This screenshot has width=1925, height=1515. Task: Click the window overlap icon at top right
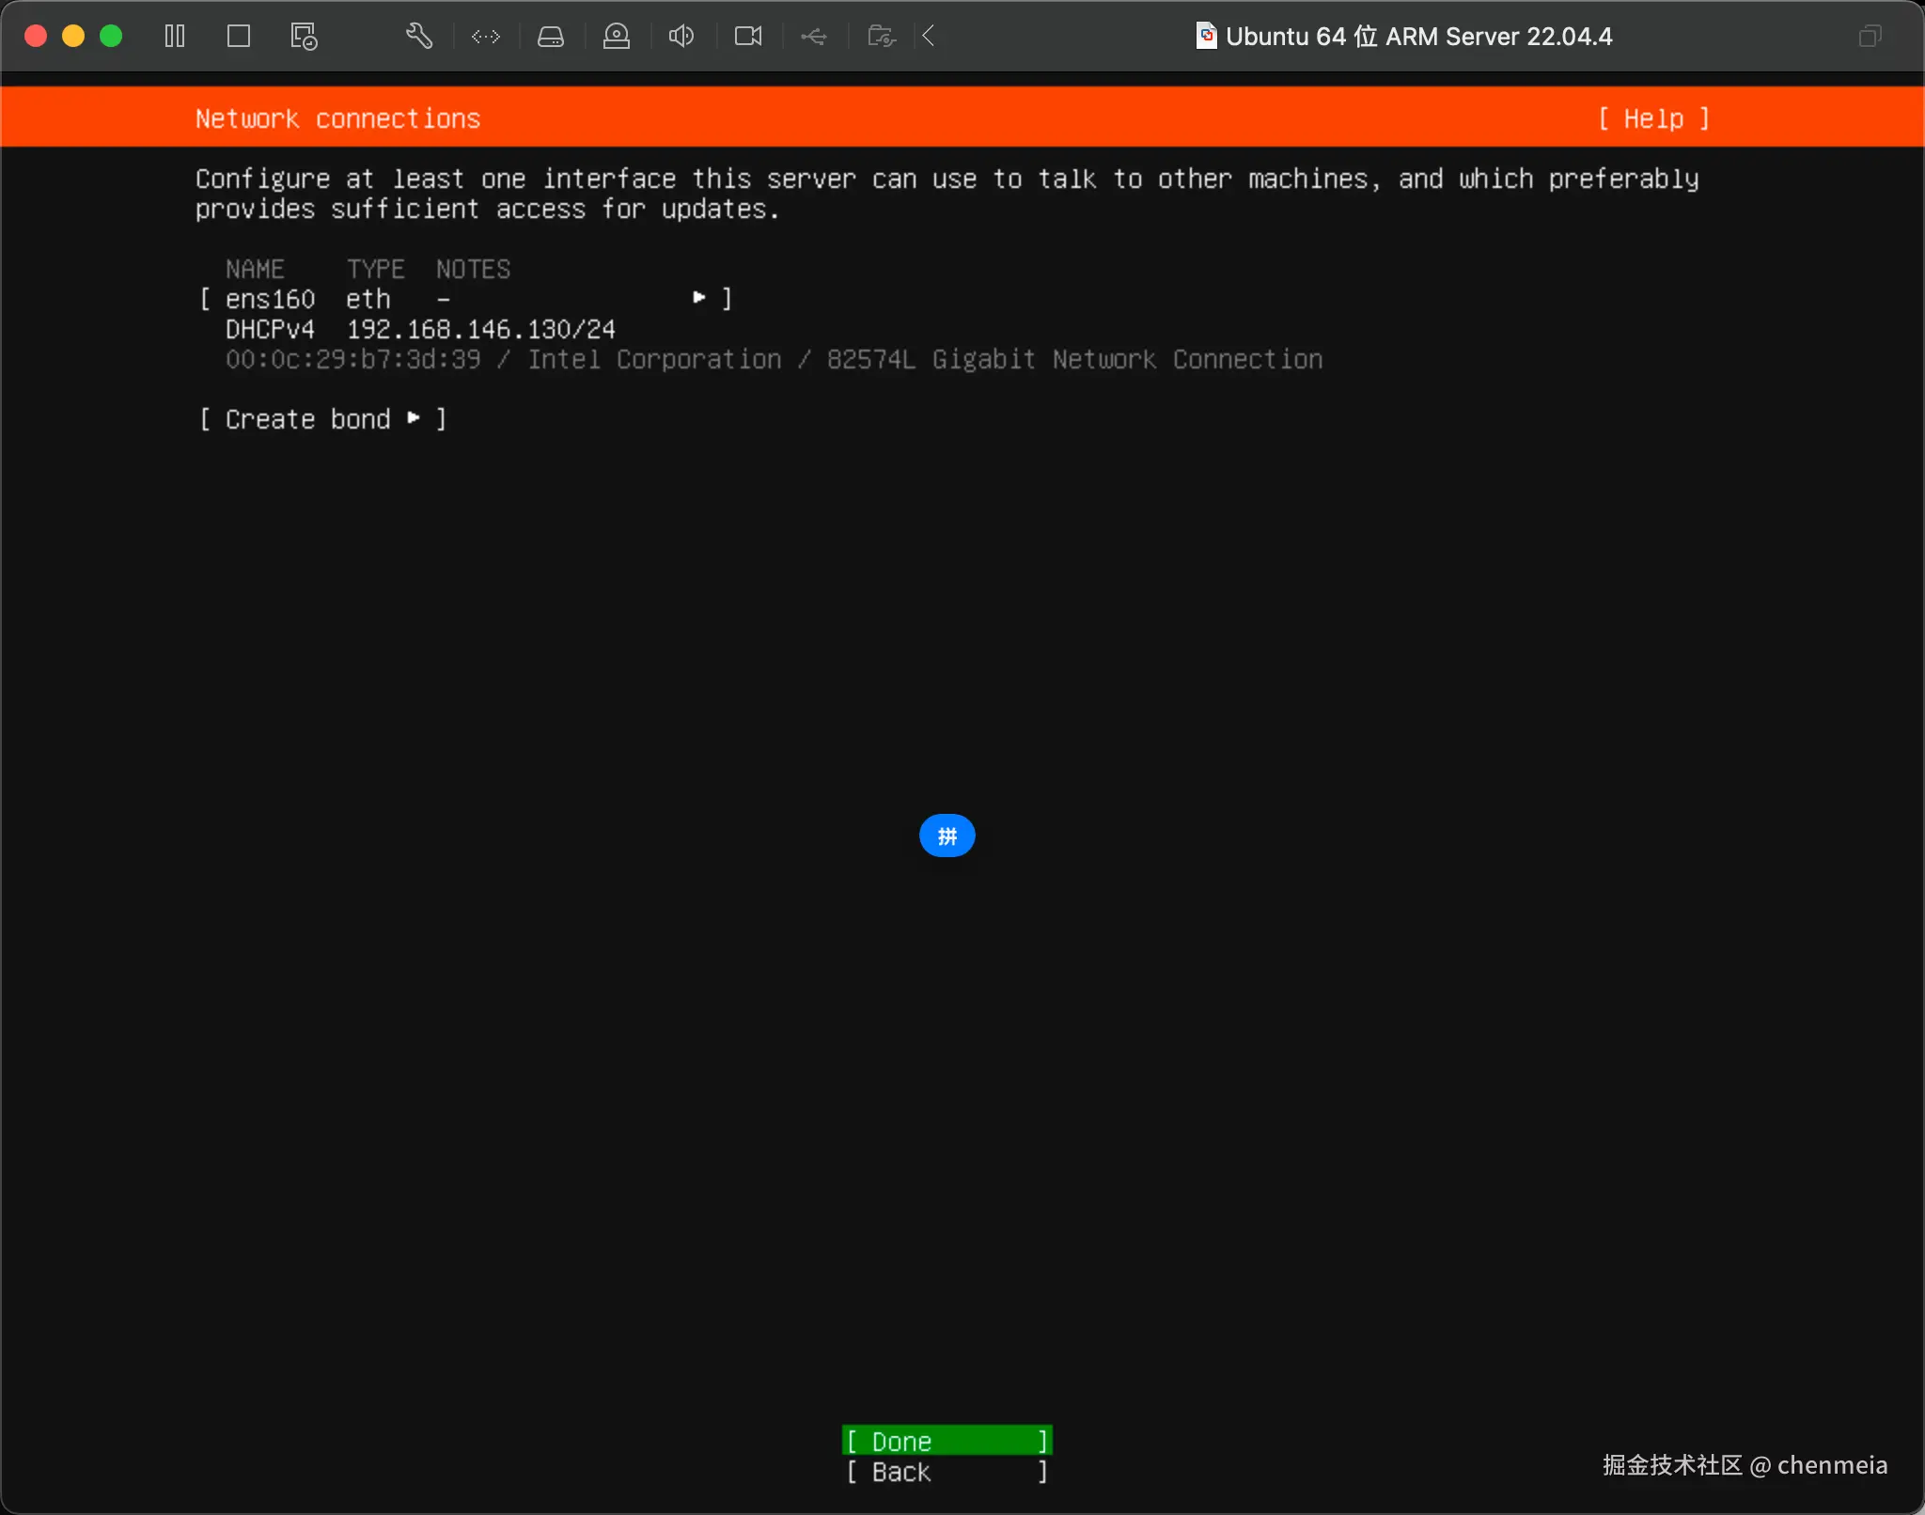(1870, 37)
